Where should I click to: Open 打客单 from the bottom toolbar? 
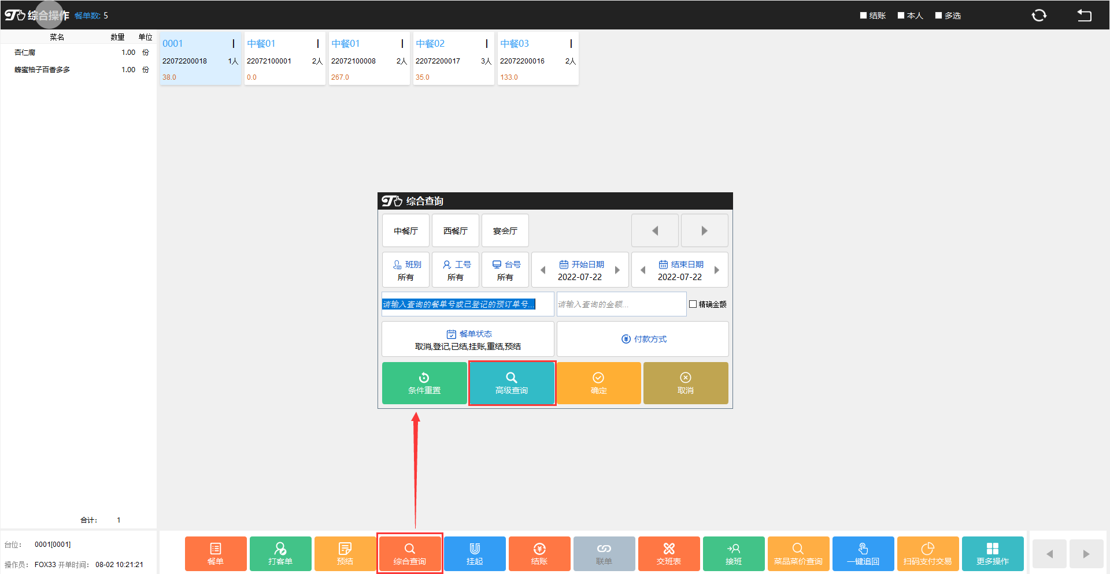tap(280, 553)
